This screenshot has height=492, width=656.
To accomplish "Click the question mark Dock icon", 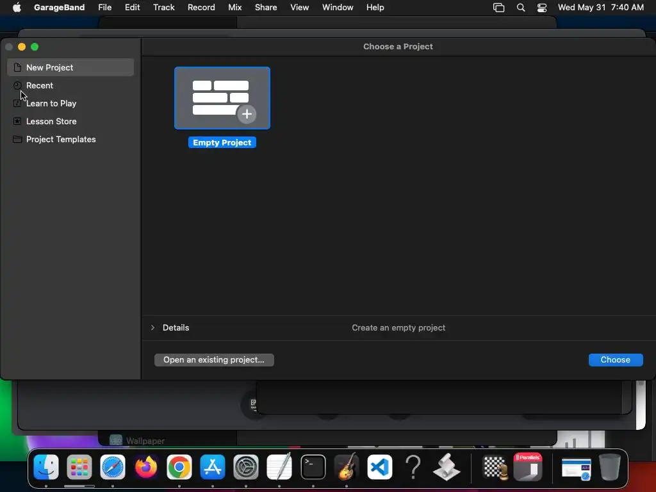I will pyautogui.click(x=413, y=467).
